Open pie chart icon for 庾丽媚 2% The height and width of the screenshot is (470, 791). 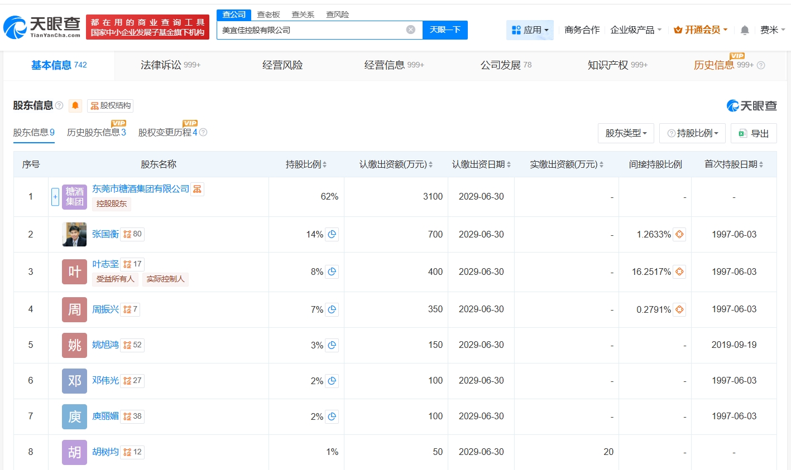tap(332, 416)
